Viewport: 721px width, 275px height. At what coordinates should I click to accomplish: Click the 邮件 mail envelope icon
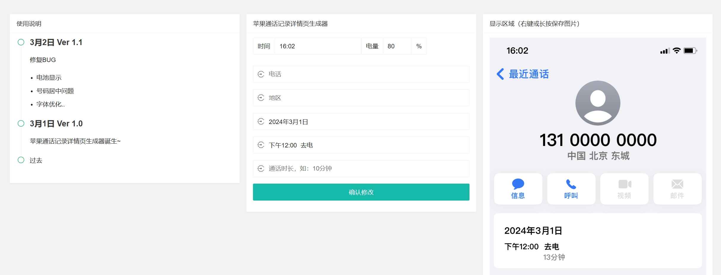[677, 185]
